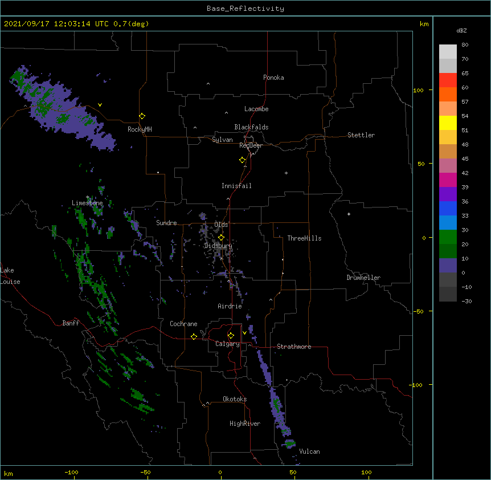Click the asterisk marker east of Innisfail
The height and width of the screenshot is (480, 491).
coord(286,173)
